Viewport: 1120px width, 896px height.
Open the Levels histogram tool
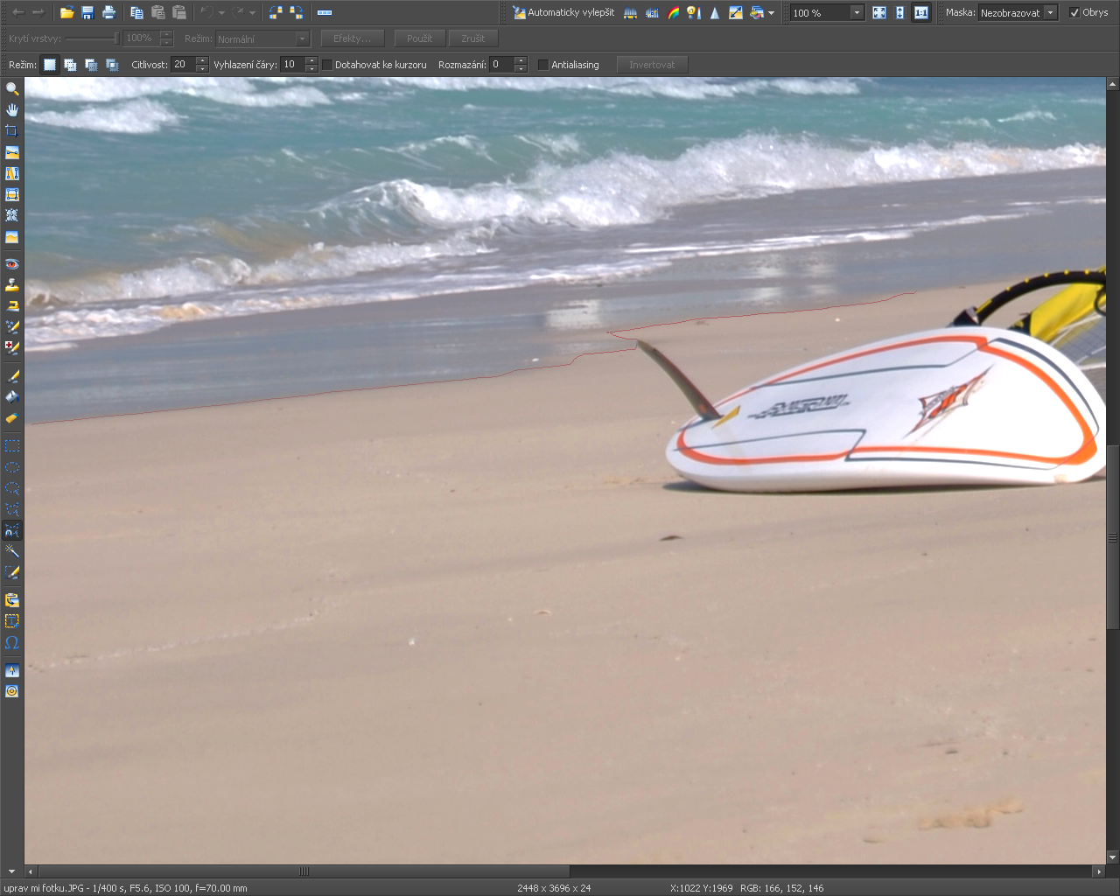[x=631, y=13]
